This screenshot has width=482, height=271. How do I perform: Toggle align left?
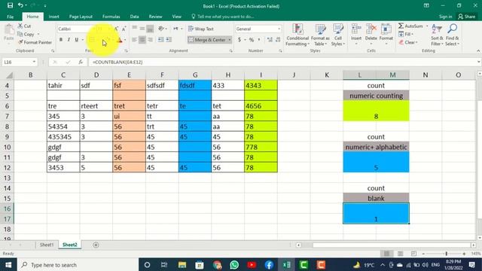tap(134, 40)
